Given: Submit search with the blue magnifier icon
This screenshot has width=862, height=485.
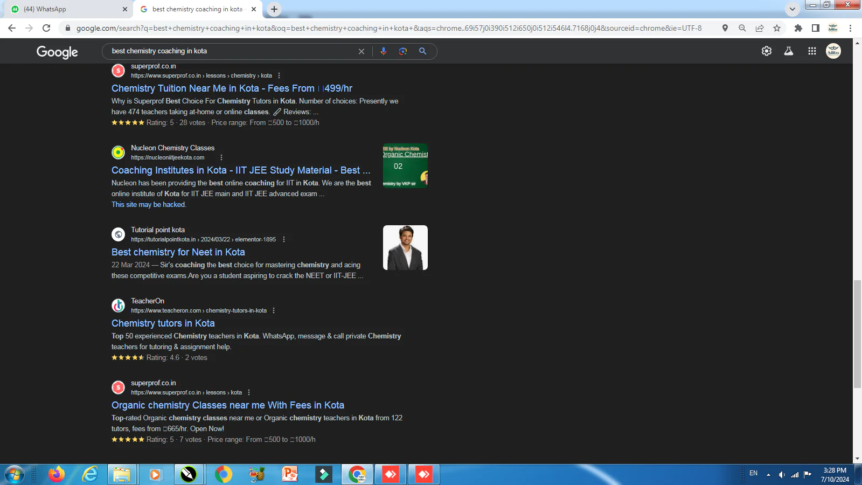Looking at the screenshot, I should (423, 51).
